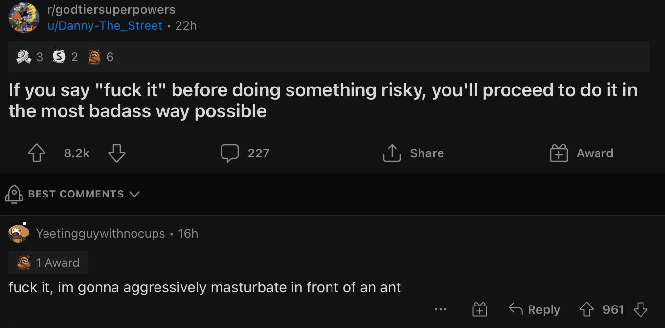Click the 1 Award badge on the comment
665x328 pixels.
[x=48, y=262]
